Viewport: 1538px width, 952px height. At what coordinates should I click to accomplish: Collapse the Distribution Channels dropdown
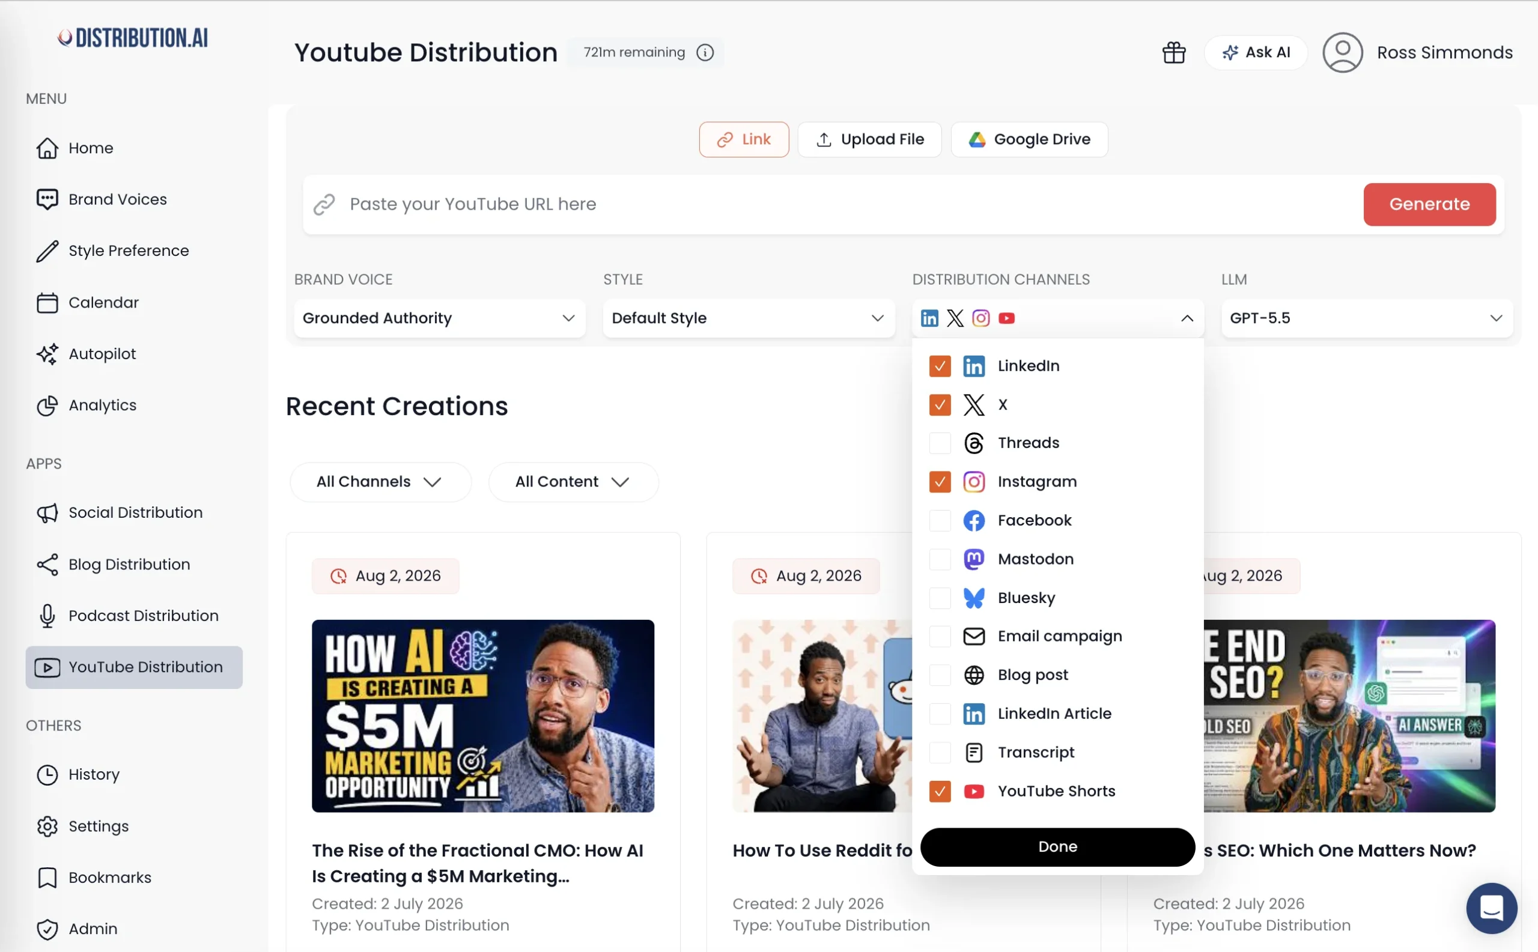click(x=1057, y=318)
